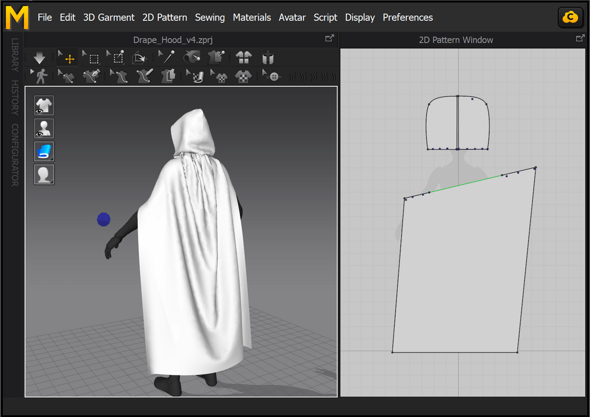Click the blue arrangement sphere near the glove
This screenshot has height=417, width=590.
tap(103, 219)
